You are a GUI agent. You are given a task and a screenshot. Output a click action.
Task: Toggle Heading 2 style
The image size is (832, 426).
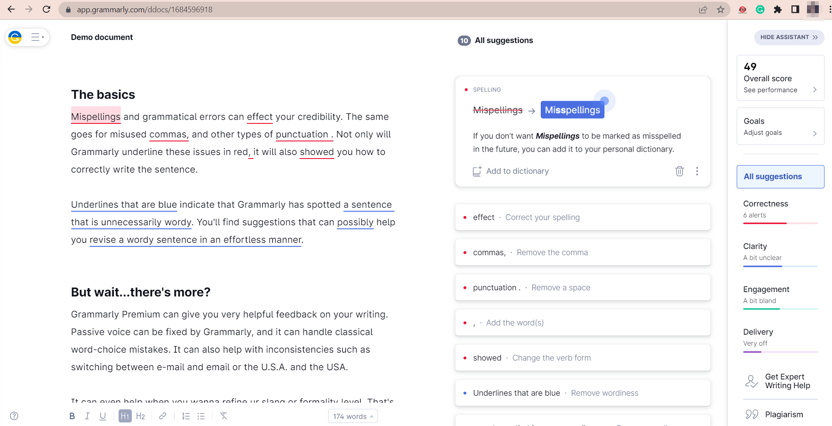(x=141, y=416)
